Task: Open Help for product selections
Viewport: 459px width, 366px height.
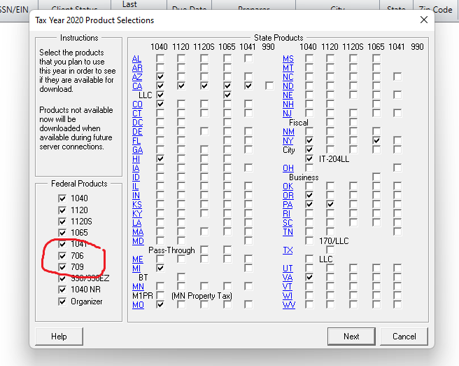Action: pyautogui.click(x=59, y=336)
